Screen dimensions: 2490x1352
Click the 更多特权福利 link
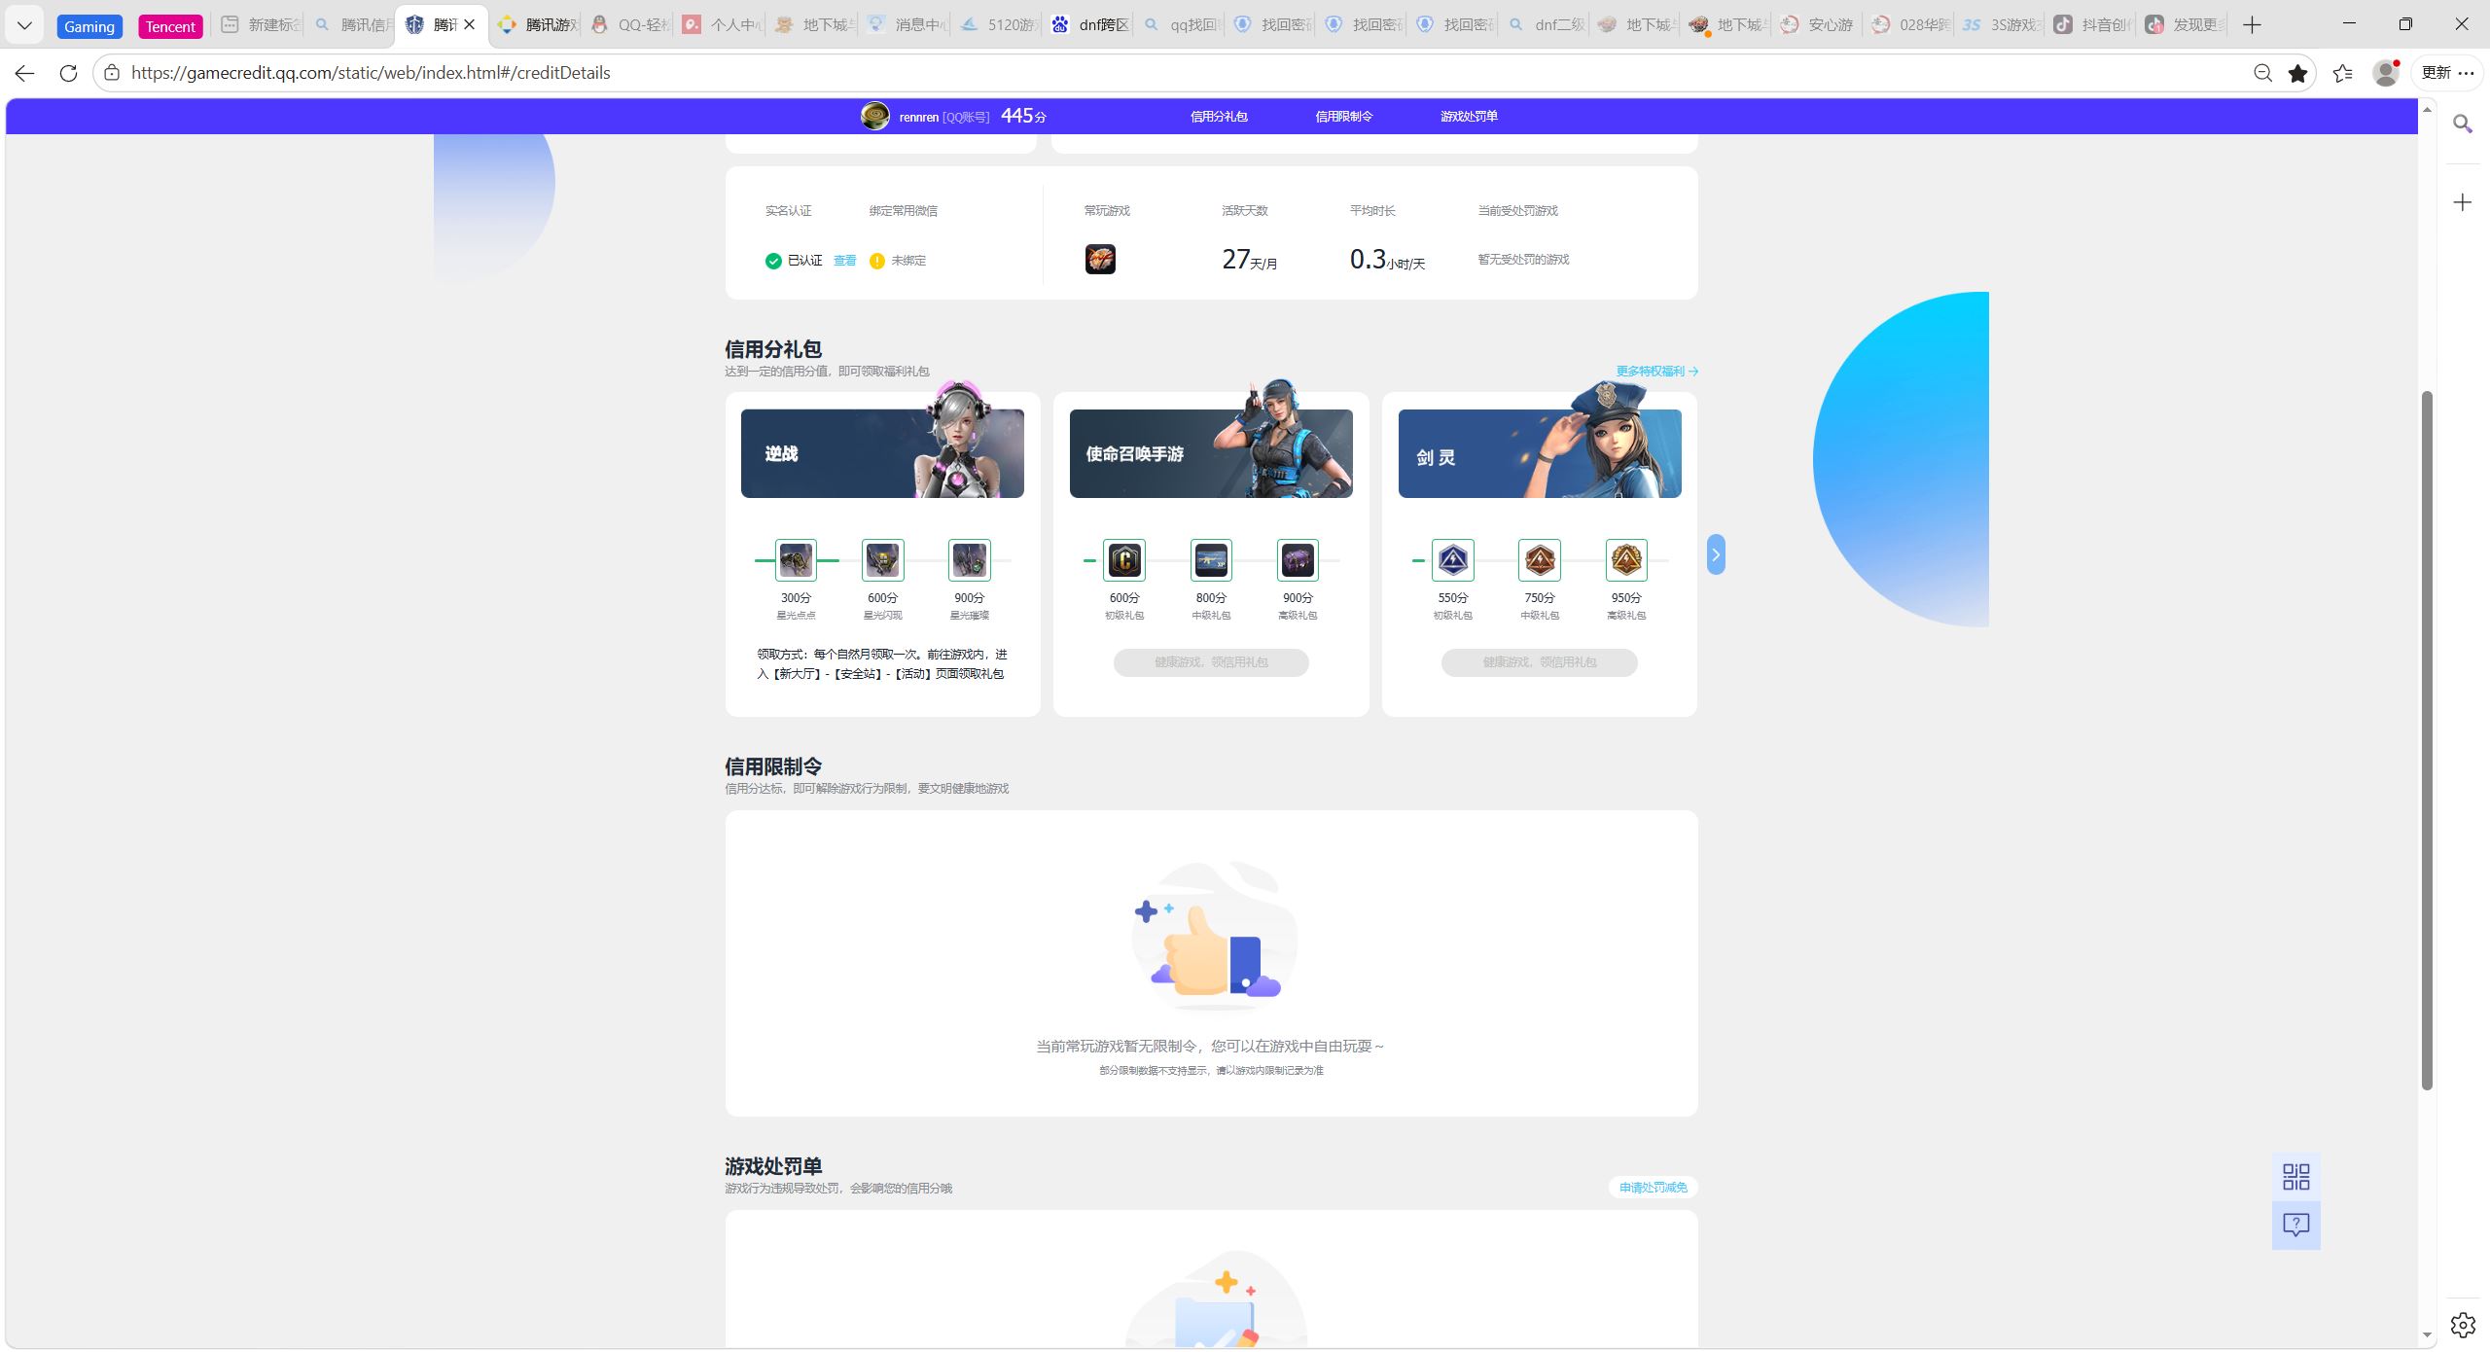click(1656, 372)
